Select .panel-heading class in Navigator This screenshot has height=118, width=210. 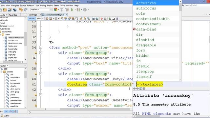(16, 101)
